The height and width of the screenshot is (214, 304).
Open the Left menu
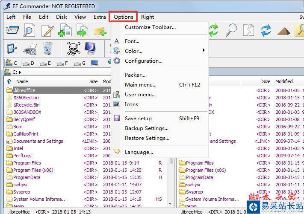[x=11, y=17]
